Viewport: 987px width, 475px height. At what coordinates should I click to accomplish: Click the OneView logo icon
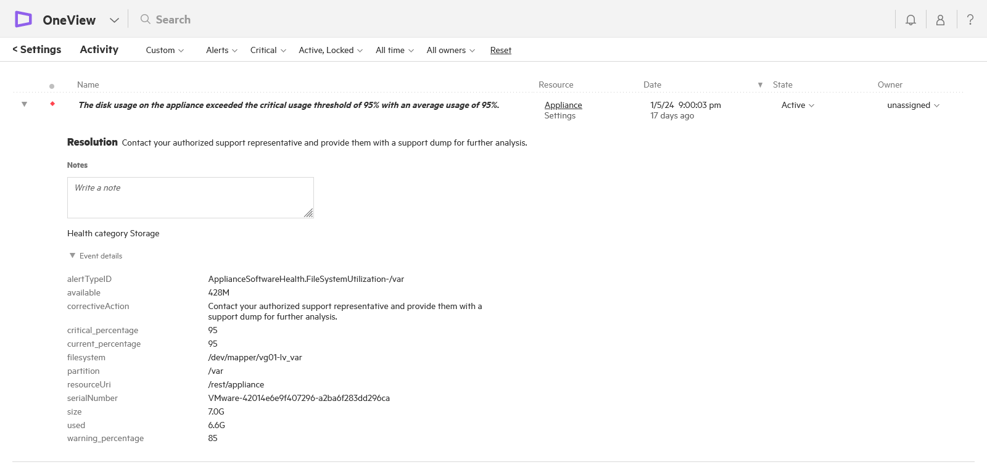(x=23, y=19)
